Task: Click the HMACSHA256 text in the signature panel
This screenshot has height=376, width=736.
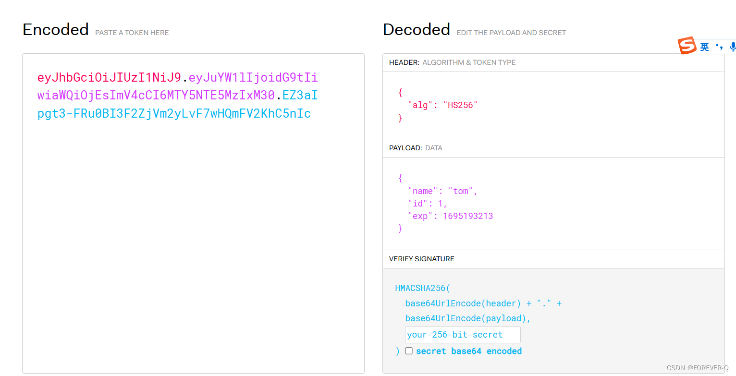Action: 422,288
